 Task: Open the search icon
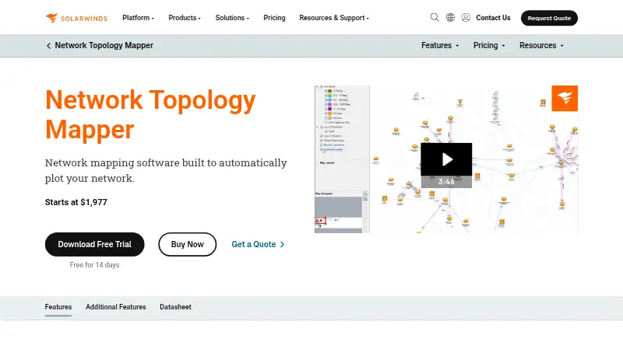tap(435, 17)
